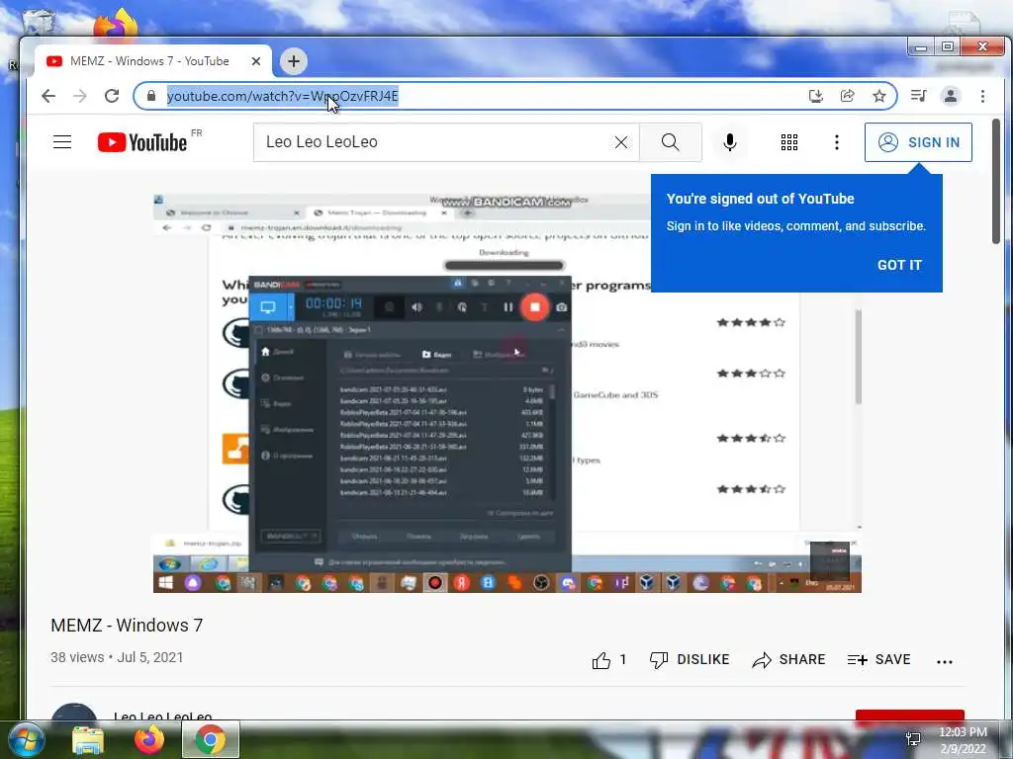
Task: Click the DISLIKE button
Action: [x=690, y=659]
